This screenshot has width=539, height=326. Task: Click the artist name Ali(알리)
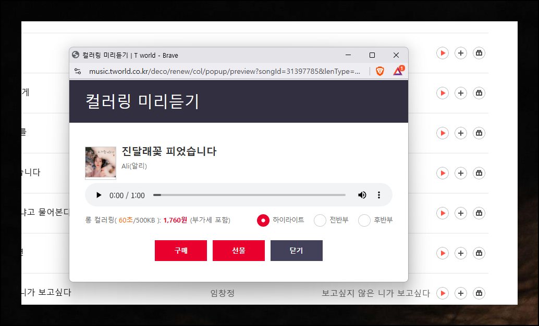[134, 166]
